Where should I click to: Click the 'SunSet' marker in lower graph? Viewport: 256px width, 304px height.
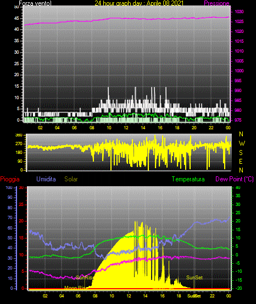[194, 278]
